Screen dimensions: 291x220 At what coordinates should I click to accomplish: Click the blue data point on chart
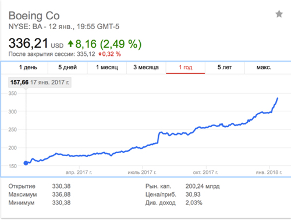[x=26, y=163]
